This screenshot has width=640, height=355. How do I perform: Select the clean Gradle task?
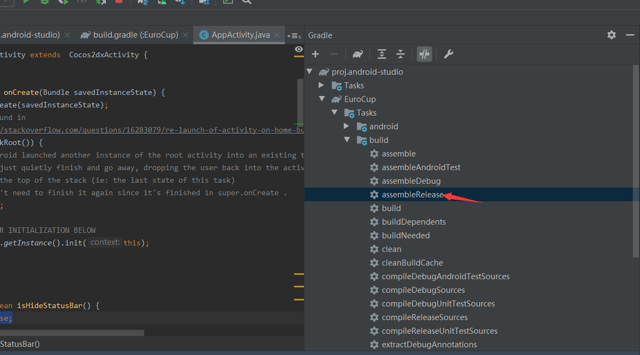click(391, 249)
